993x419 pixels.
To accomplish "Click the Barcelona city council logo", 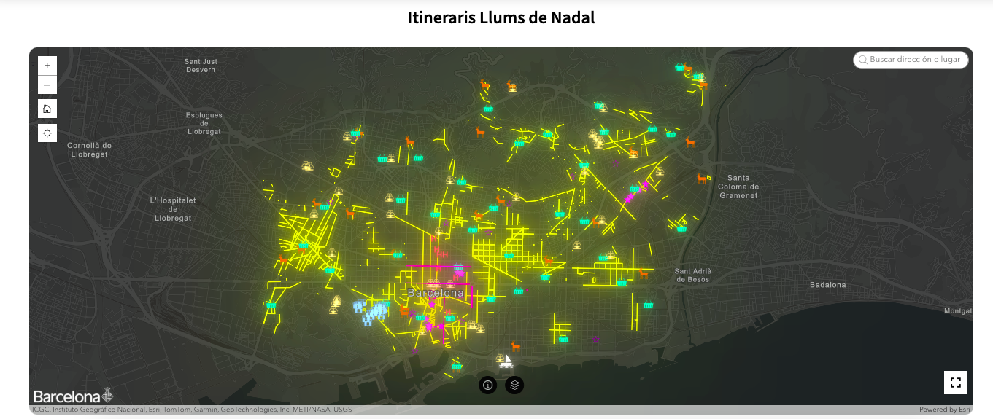I will [74, 396].
